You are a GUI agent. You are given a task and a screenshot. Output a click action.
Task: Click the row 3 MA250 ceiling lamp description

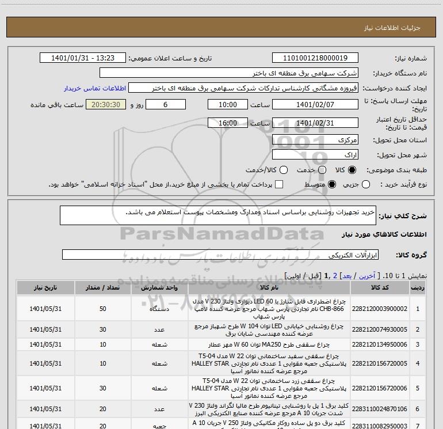269,344
